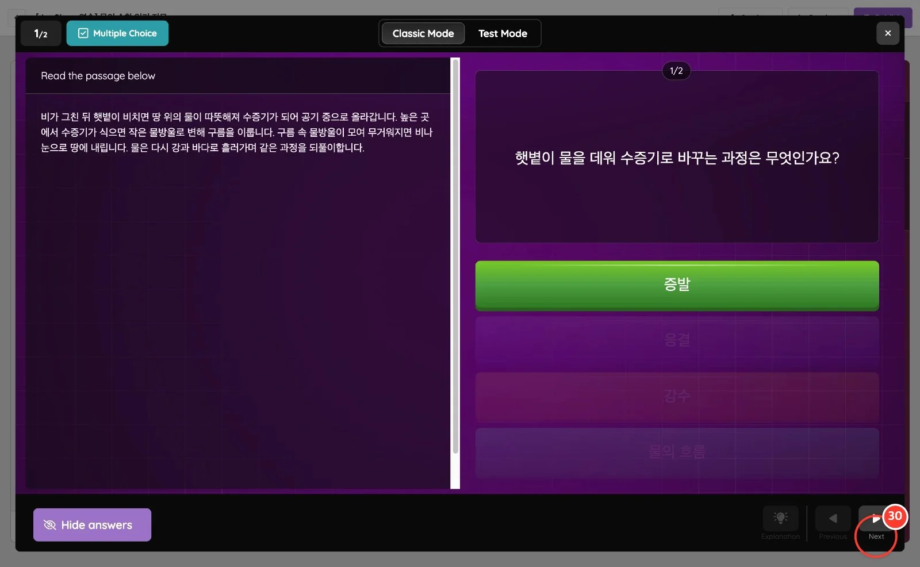The image size is (920, 567).
Task: Click the 1/2 question counter at top-left
Action: point(41,33)
